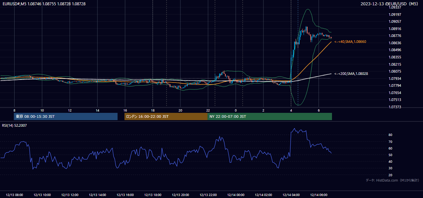
Task: Click price axis value 1.08636
Action: point(395,43)
